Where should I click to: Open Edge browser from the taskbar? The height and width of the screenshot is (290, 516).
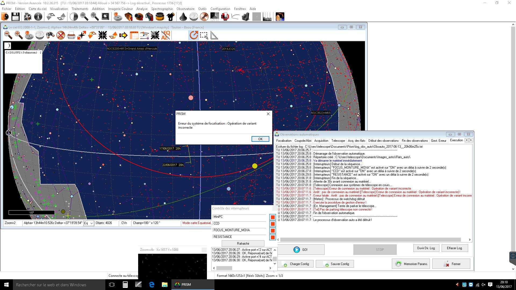[152, 285]
